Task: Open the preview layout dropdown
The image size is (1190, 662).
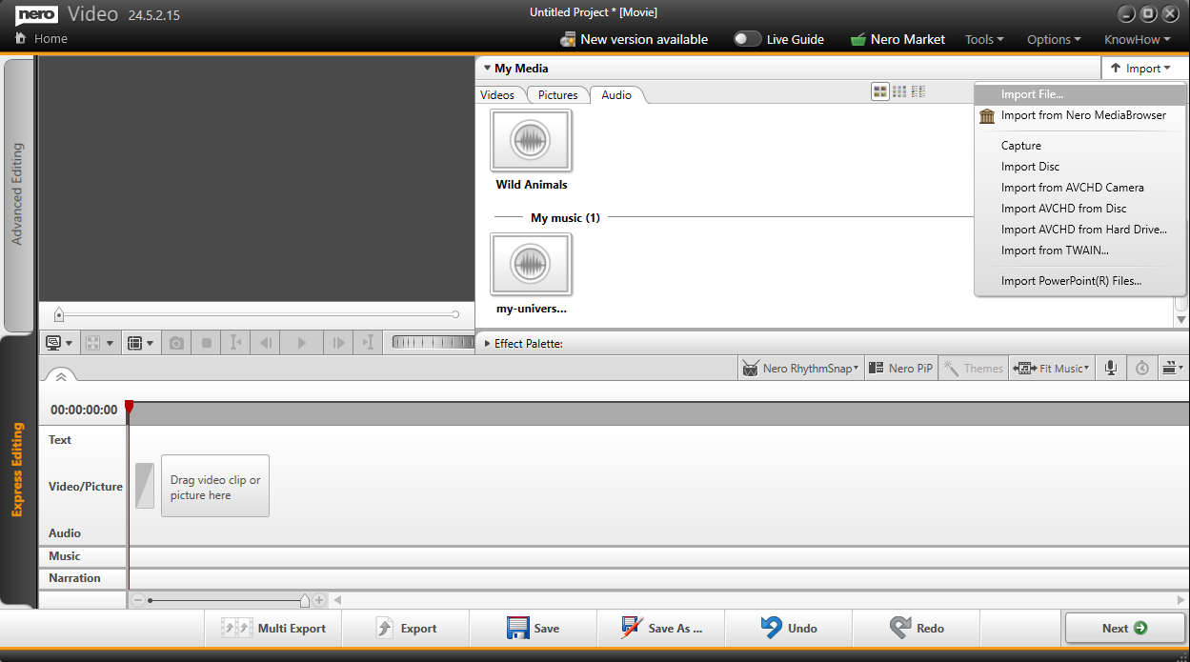Action: pyautogui.click(x=140, y=343)
